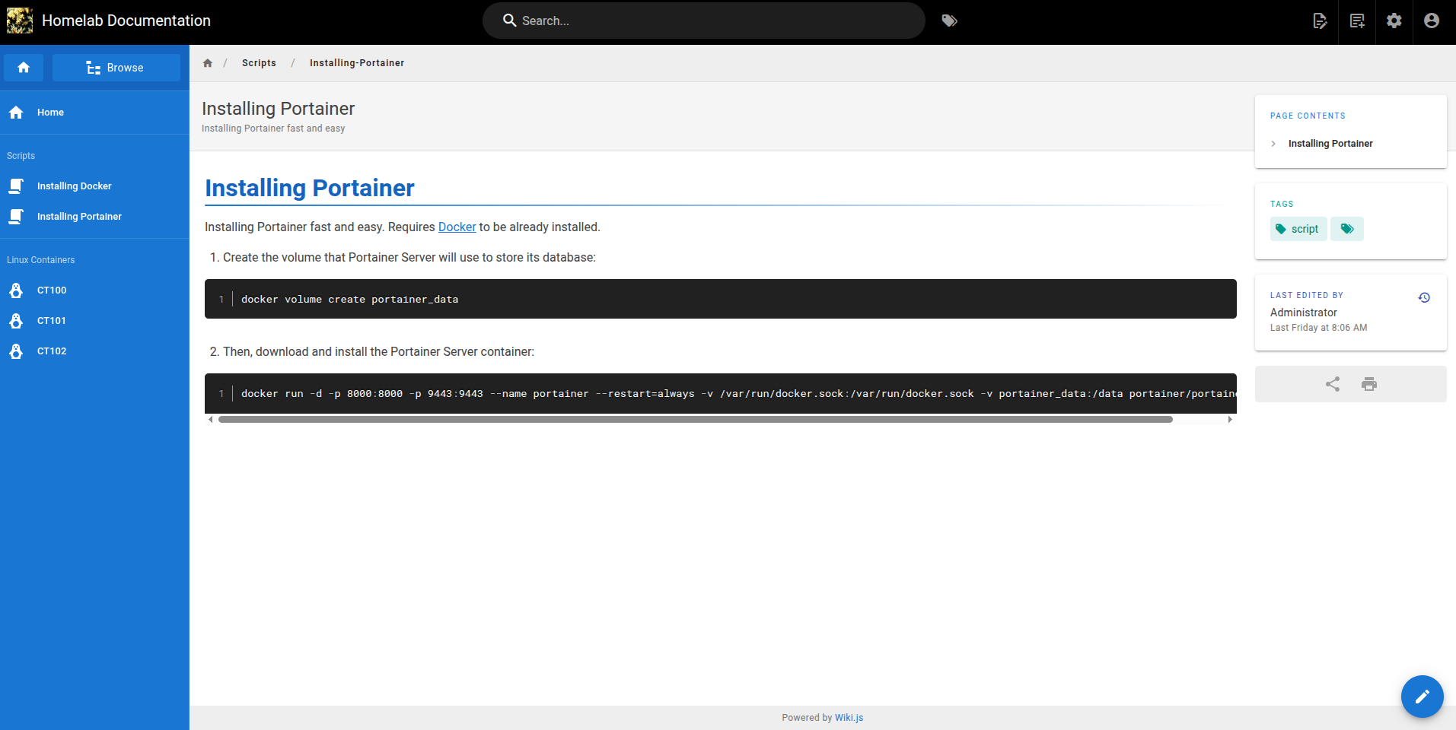Open the Browse tab in sidebar
The height and width of the screenshot is (730, 1456).
pyautogui.click(x=116, y=68)
